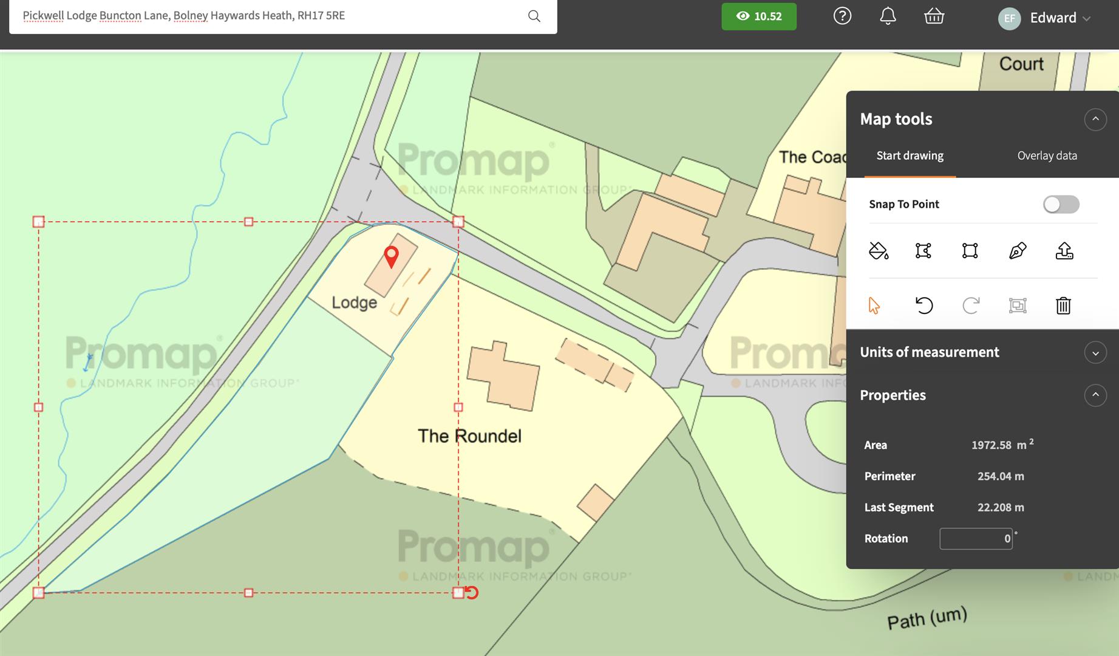The image size is (1119, 656).
Task: Click the red location pin on Lodge
Action: point(392,257)
